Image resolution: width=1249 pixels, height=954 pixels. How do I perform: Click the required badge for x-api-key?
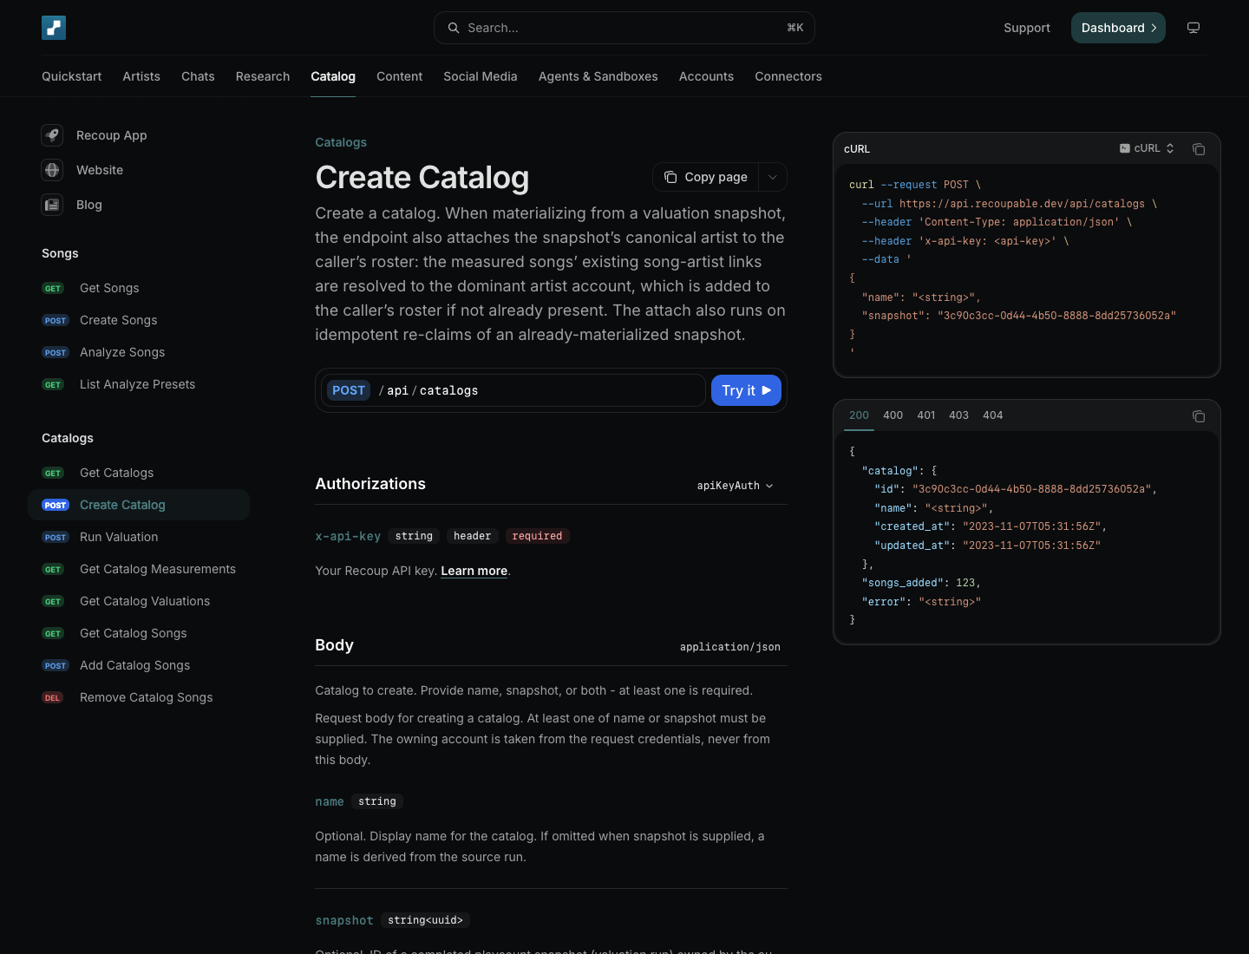pos(537,536)
